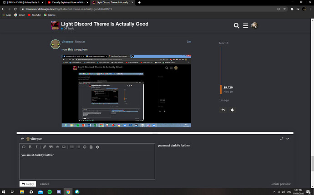Open the Chrome extensions puzzle icon

(x=292, y=9)
